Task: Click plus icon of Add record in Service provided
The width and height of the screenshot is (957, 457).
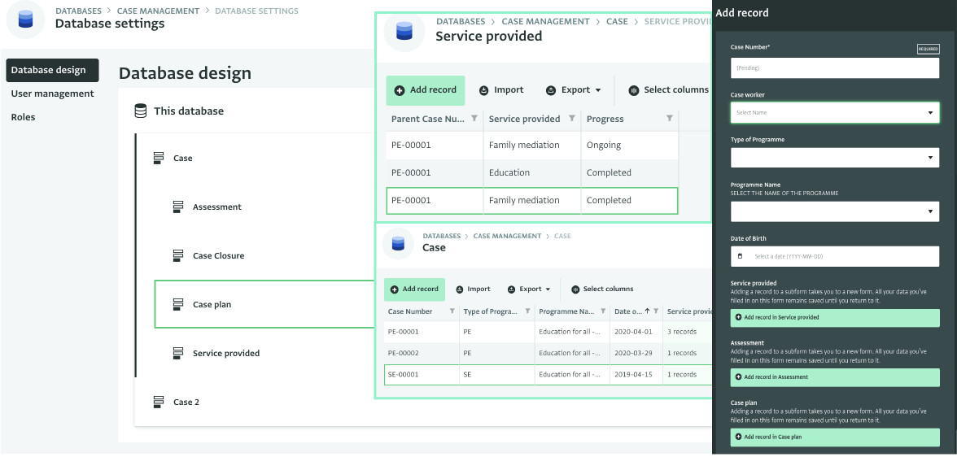Action: pyautogui.click(x=739, y=317)
